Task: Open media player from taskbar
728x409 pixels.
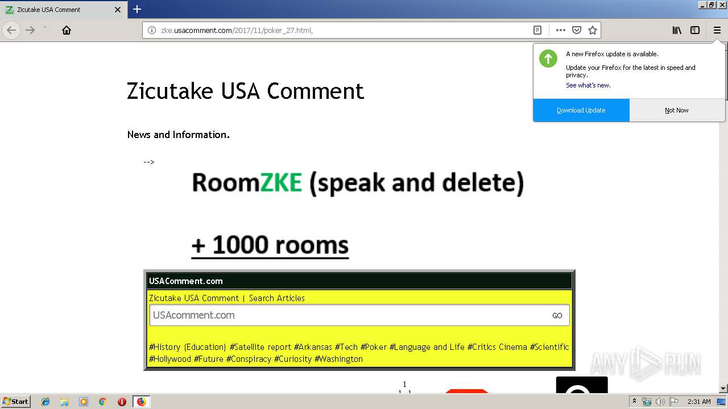Action: [84, 402]
